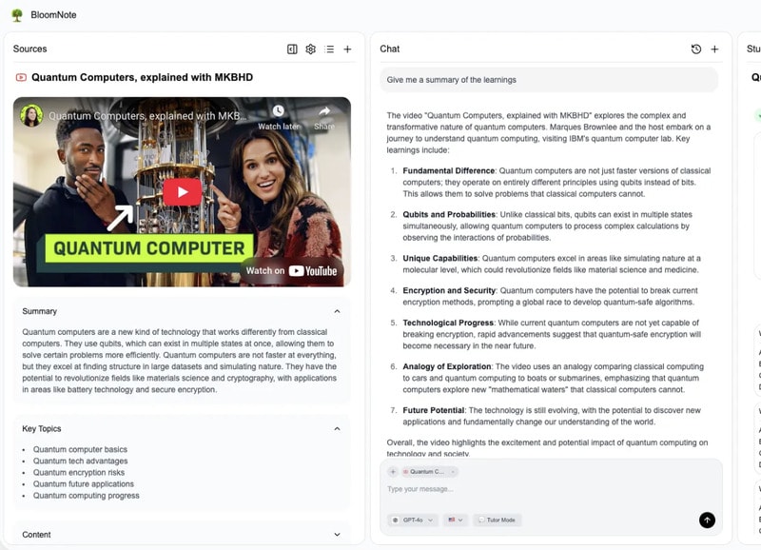Expand the Content section
Viewport: 761px width, 550px height.
pyautogui.click(x=337, y=535)
